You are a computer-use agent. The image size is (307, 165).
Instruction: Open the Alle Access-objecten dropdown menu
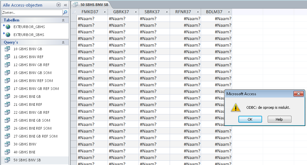tap(58, 5)
